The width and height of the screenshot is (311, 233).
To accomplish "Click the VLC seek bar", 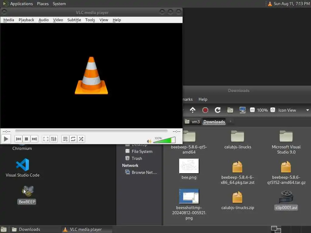I will point(91,131).
